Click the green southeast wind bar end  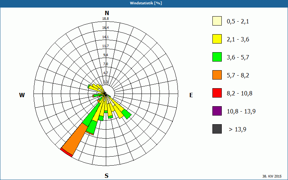click(x=127, y=114)
